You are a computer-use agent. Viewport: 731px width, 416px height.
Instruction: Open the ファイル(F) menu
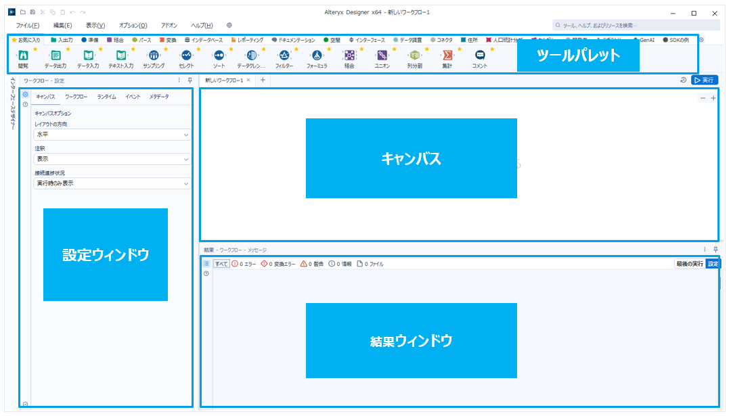(x=28, y=26)
